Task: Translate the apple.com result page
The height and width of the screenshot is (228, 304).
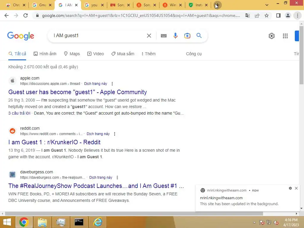Action: tap(96, 84)
